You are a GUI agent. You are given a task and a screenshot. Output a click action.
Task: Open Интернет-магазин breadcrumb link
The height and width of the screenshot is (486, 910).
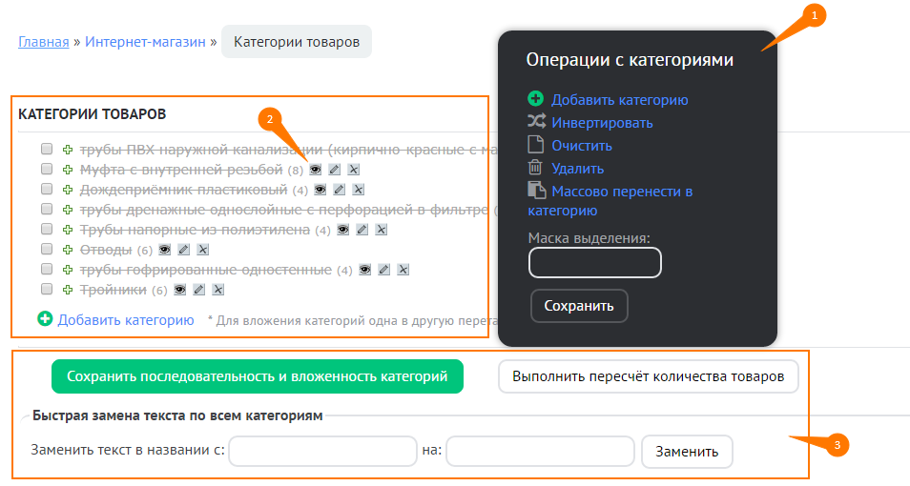click(x=144, y=42)
